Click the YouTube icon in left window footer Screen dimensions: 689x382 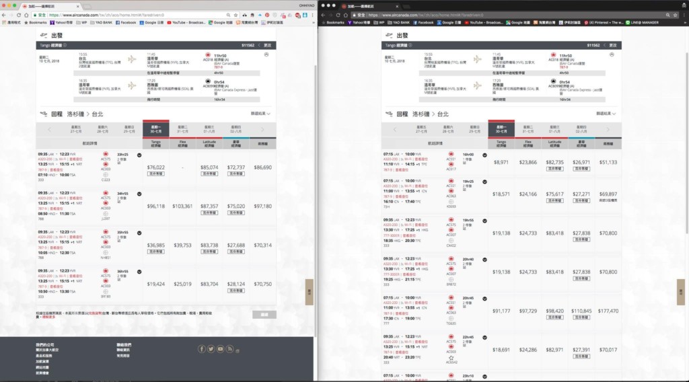(x=221, y=349)
